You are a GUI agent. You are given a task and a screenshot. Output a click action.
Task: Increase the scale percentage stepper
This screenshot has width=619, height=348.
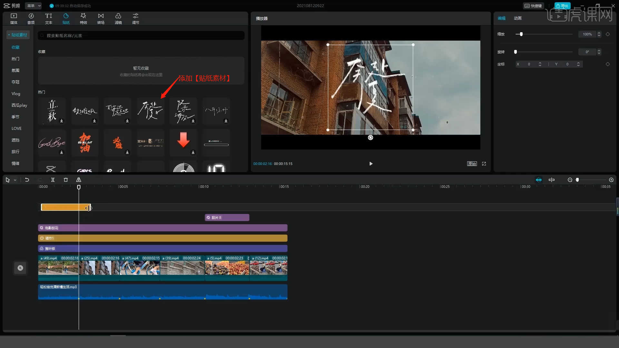click(x=599, y=33)
